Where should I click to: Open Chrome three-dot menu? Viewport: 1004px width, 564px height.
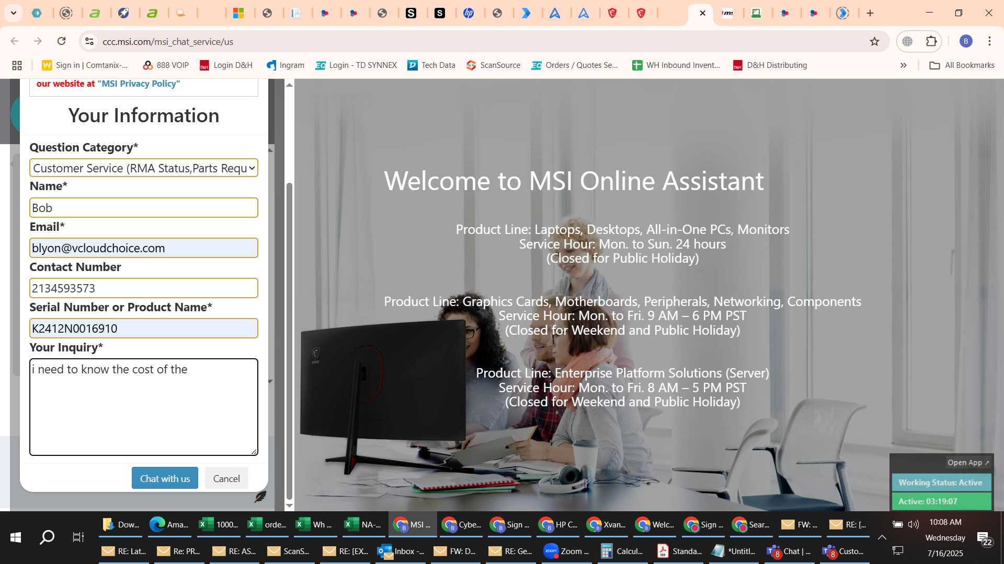click(989, 41)
